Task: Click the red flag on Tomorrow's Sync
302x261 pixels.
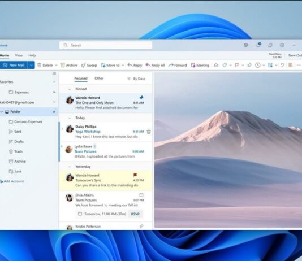Action: (x=135, y=175)
